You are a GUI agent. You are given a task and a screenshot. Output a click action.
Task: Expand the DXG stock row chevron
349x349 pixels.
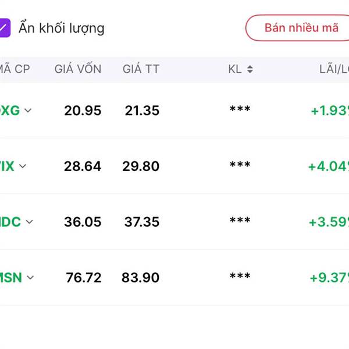tap(28, 111)
